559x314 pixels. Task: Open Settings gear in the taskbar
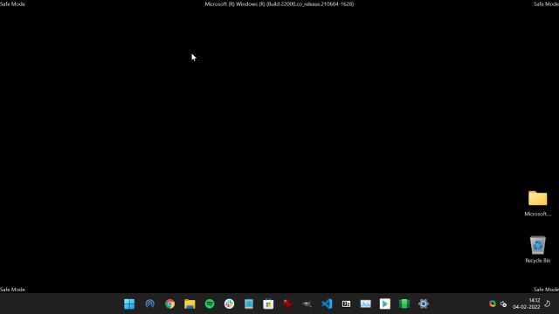[x=424, y=304]
